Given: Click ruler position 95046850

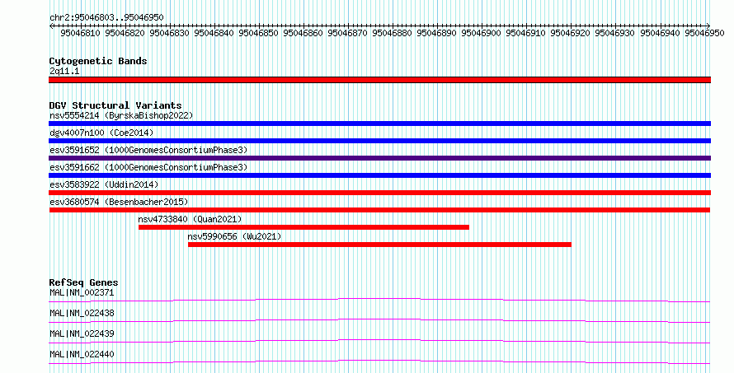Looking at the screenshot, I should point(258,33).
